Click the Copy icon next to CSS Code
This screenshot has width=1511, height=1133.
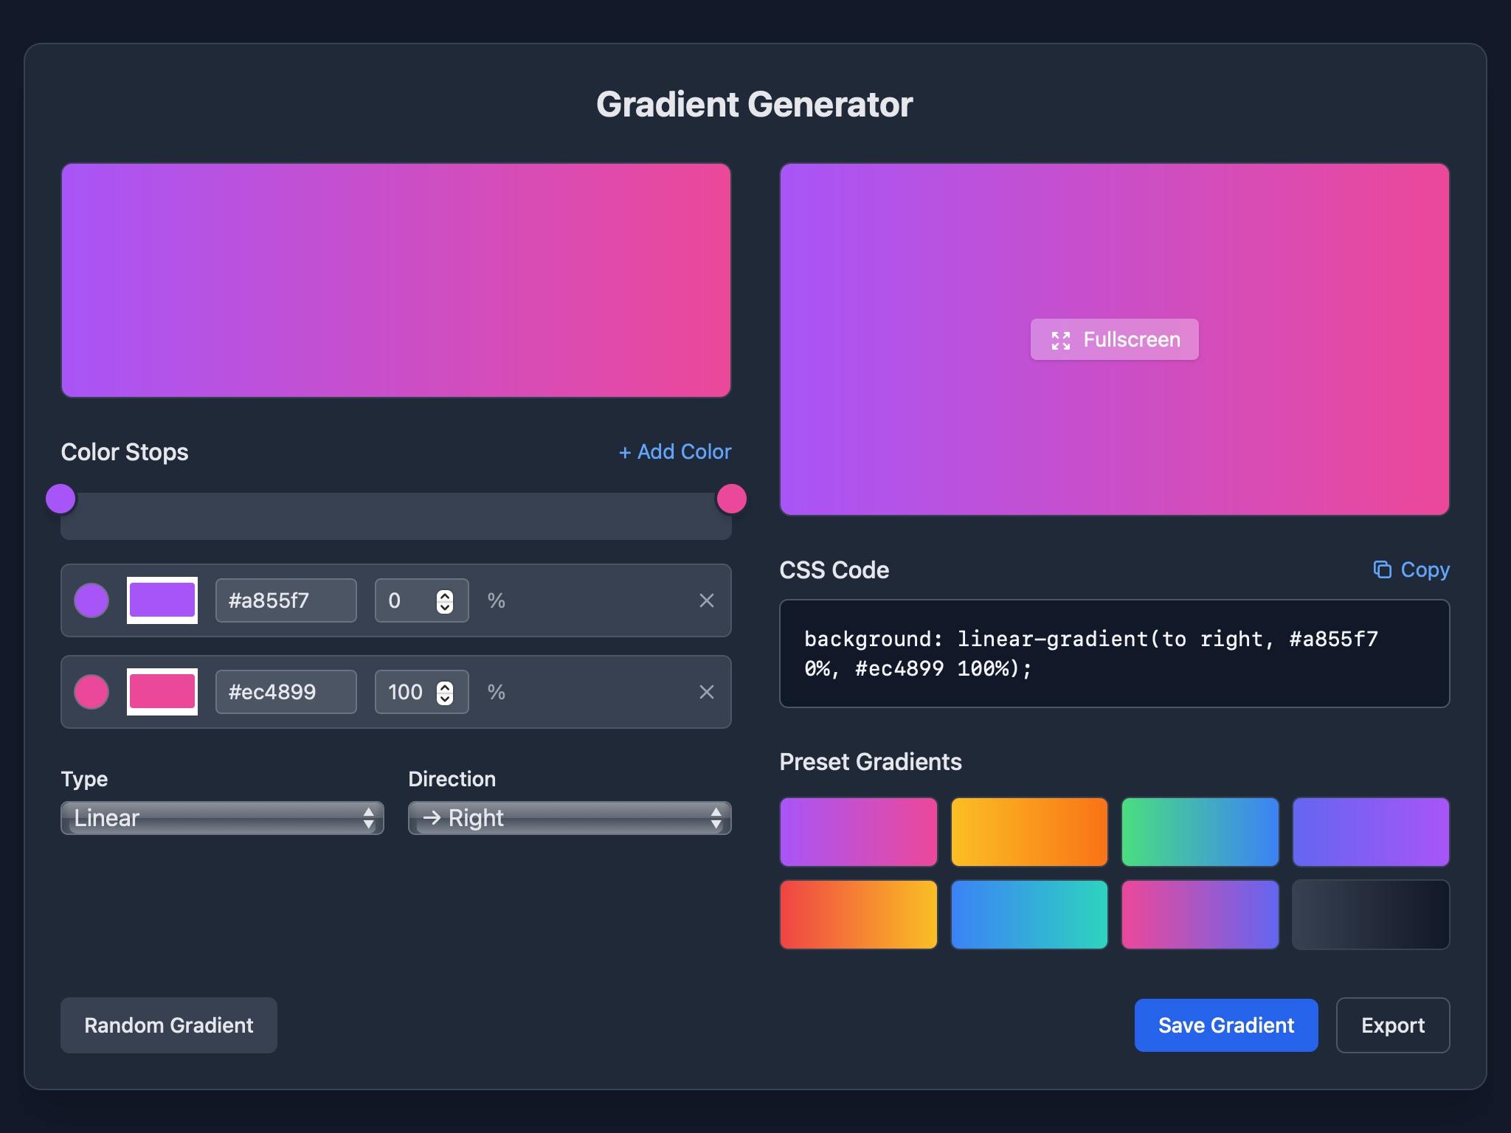click(x=1383, y=569)
